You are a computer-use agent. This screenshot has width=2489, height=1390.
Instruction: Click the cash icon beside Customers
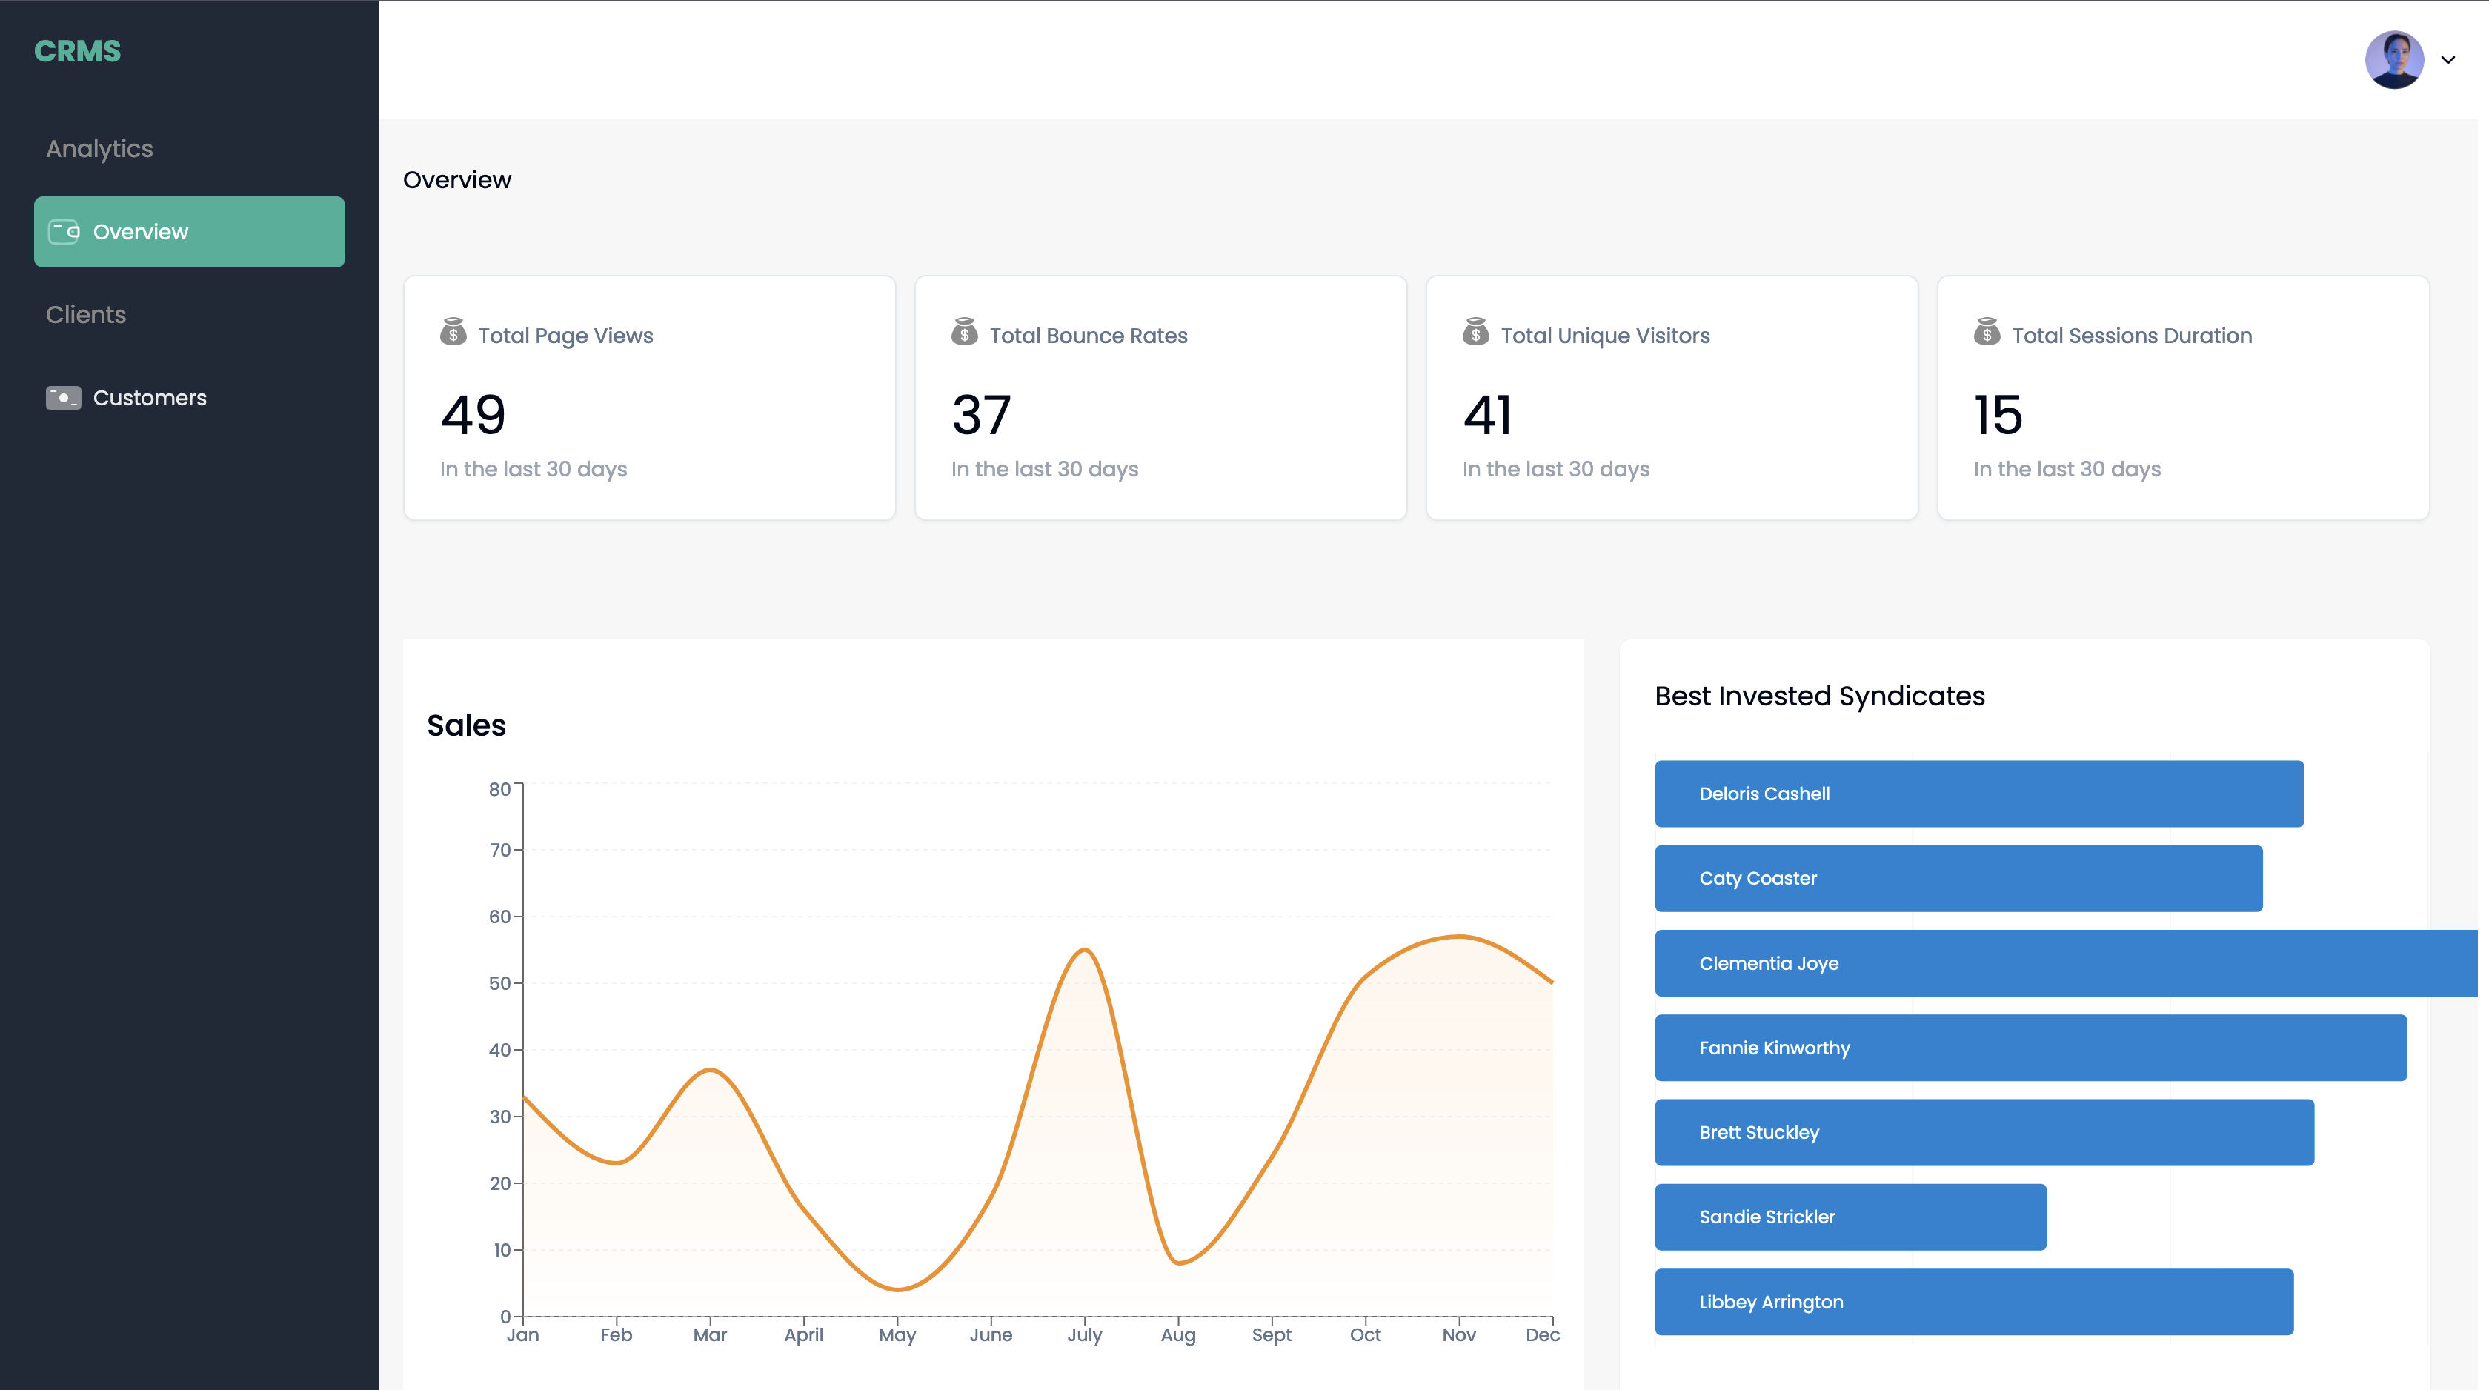[x=64, y=398]
